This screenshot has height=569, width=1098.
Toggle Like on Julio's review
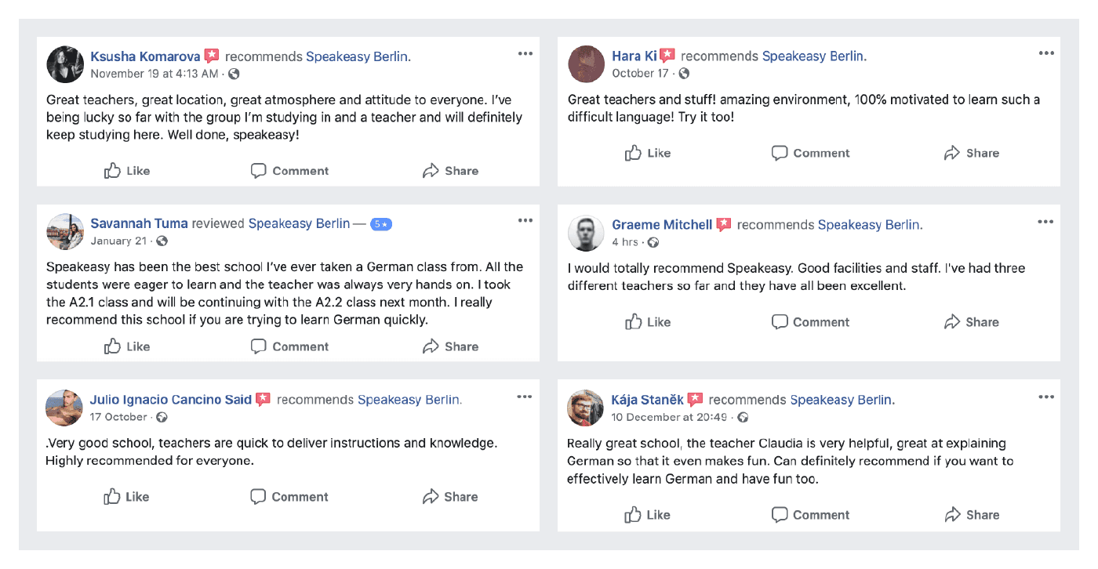coord(126,496)
